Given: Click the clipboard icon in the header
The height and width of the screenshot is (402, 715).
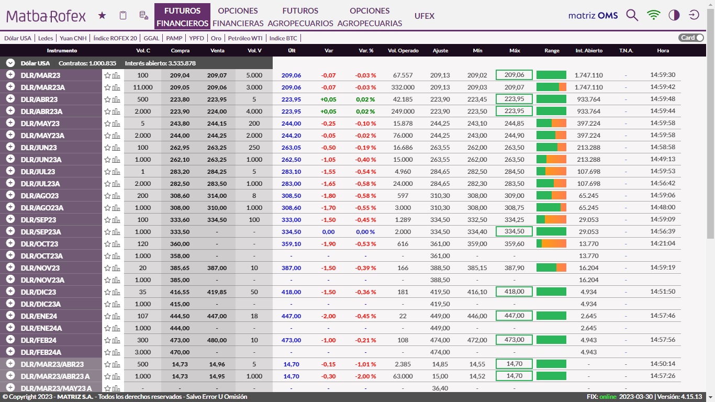Looking at the screenshot, I should pos(123,16).
